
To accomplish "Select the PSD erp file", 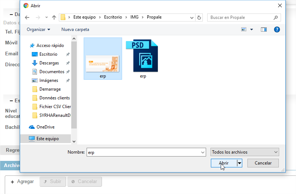I will 143,58.
